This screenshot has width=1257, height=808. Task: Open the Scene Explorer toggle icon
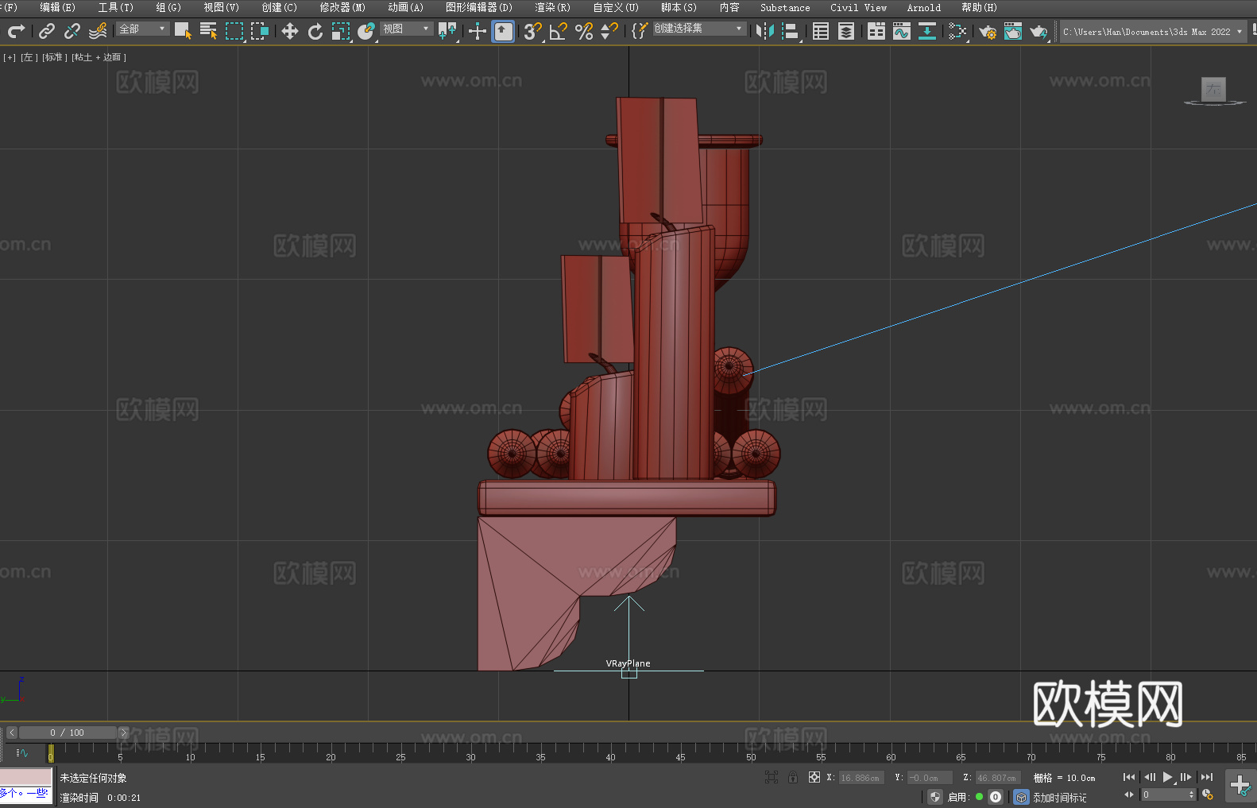[821, 31]
